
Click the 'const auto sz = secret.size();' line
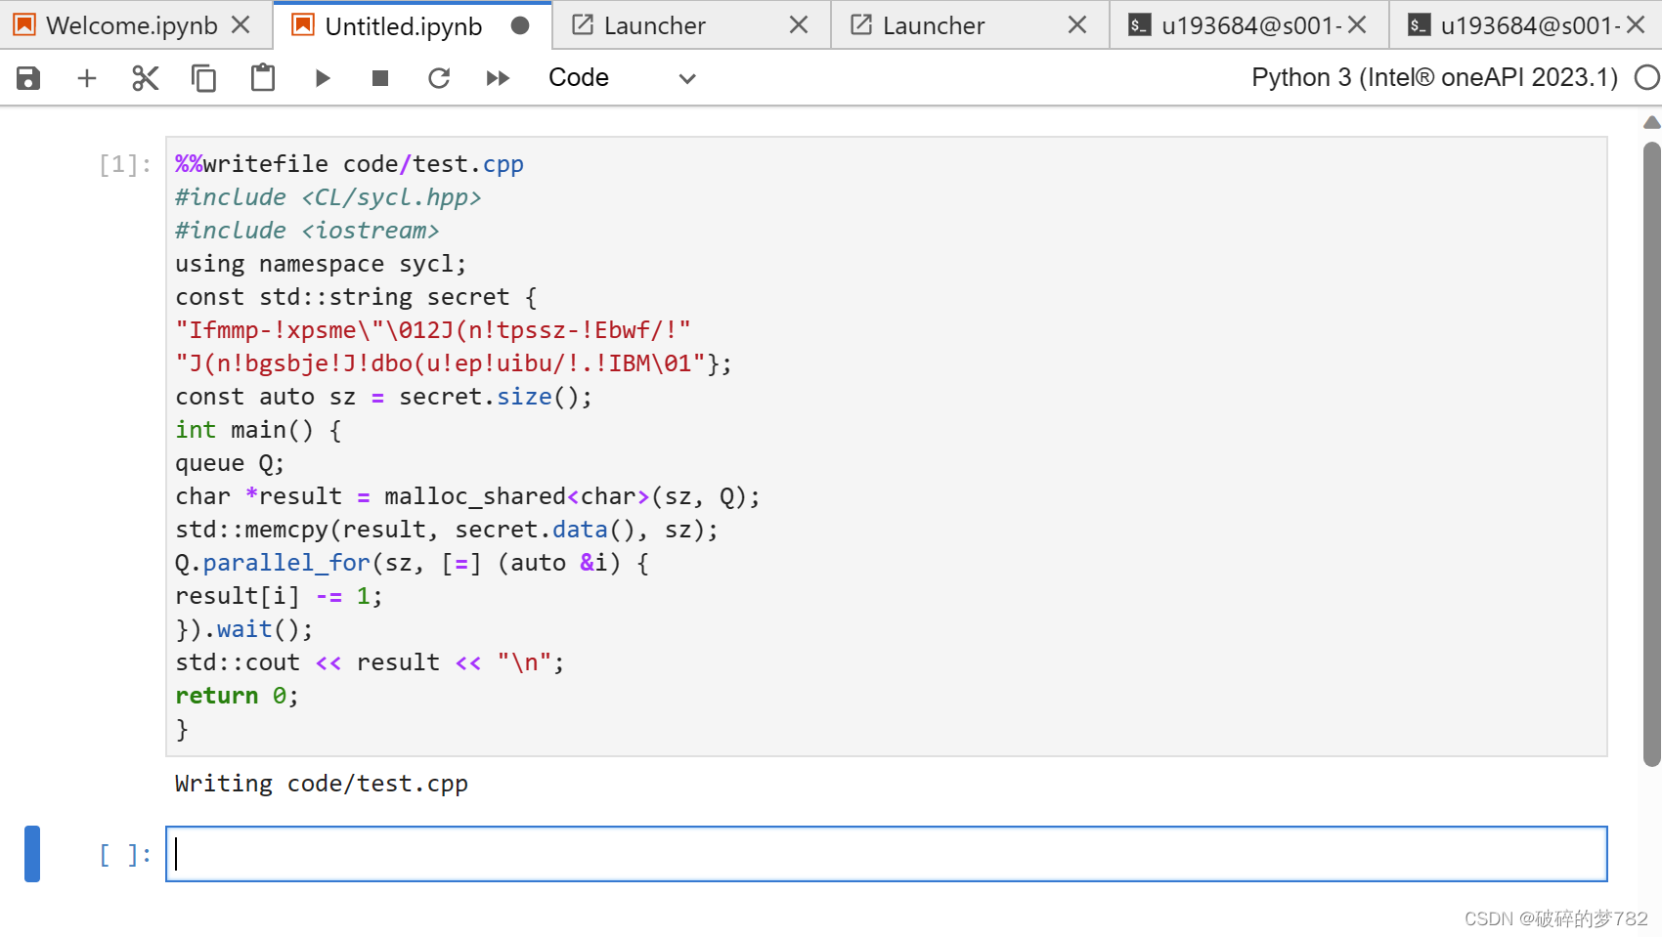tap(383, 397)
